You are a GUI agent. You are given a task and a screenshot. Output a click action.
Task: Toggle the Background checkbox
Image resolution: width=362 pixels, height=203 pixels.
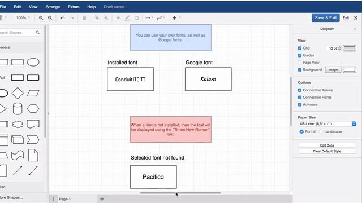tap(300, 69)
